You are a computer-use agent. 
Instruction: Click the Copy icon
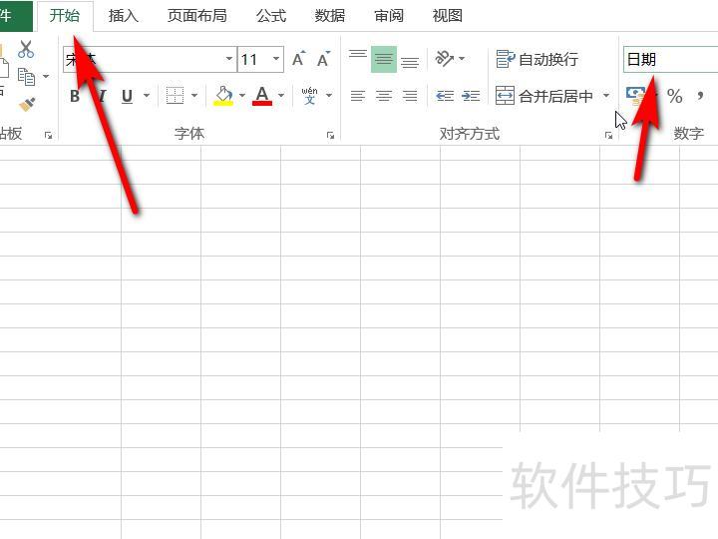26,77
